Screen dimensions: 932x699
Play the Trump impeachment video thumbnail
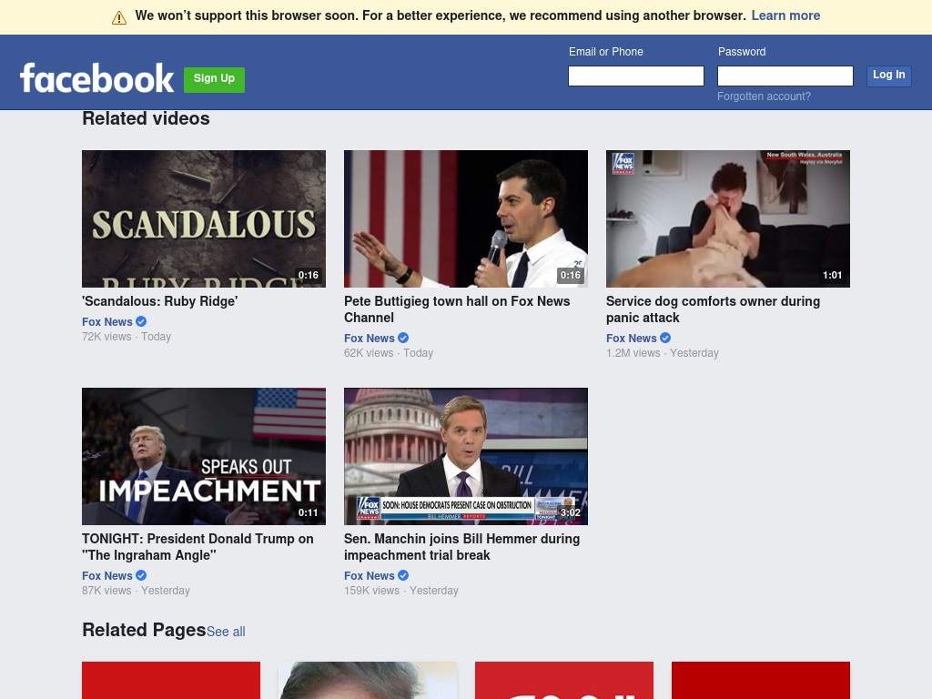click(x=204, y=457)
